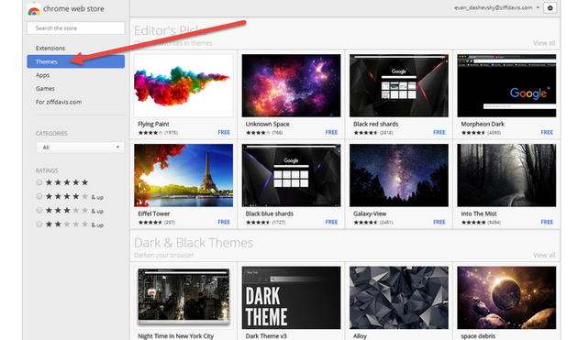Open the Apps section
The height and width of the screenshot is (340, 578).
pyautogui.click(x=42, y=75)
